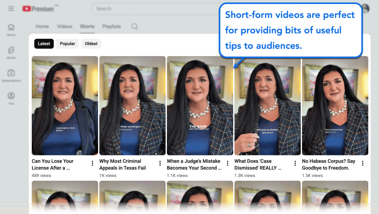This screenshot has height=214, width=379.
Task: Switch to the Videos tab
Action: tap(65, 26)
